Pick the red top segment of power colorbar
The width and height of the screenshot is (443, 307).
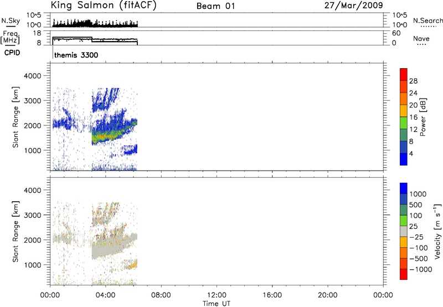[404, 74]
